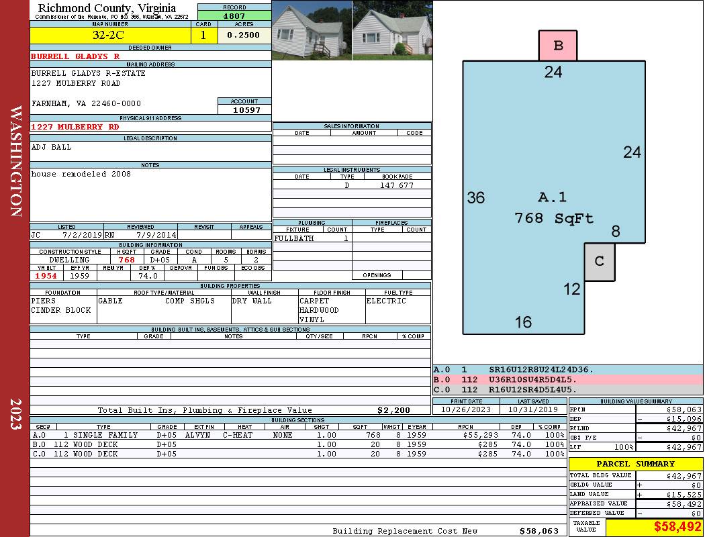Click the note 'house remodeled 2008'
The image size is (705, 537).
pos(81,174)
